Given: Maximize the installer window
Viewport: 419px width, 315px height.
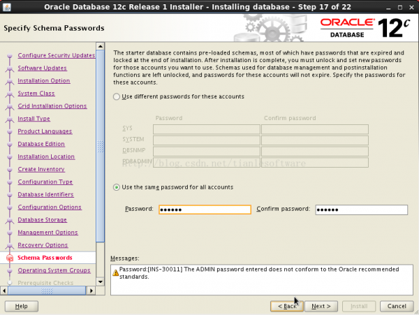Looking at the screenshot, I should (400, 8).
